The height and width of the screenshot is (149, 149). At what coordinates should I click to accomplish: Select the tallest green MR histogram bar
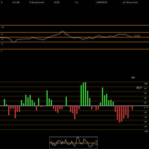pos(86,94)
